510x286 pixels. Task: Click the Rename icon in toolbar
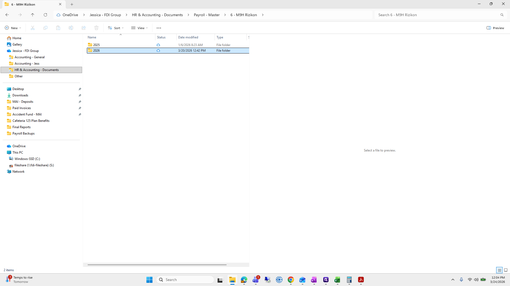click(x=71, y=28)
